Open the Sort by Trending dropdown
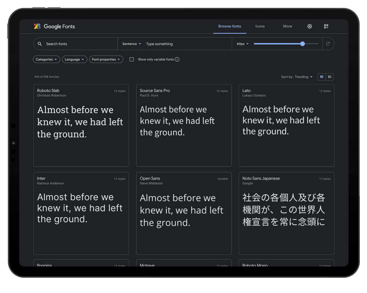 point(297,77)
